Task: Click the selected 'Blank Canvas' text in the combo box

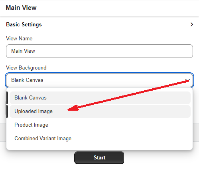Action: coord(27,80)
